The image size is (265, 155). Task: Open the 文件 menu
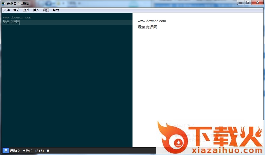tap(6, 10)
